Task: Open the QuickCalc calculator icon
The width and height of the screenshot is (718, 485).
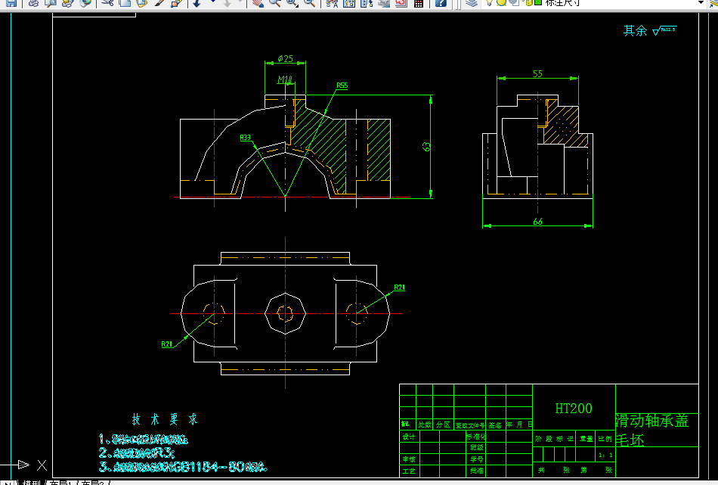Action: tap(419, 3)
